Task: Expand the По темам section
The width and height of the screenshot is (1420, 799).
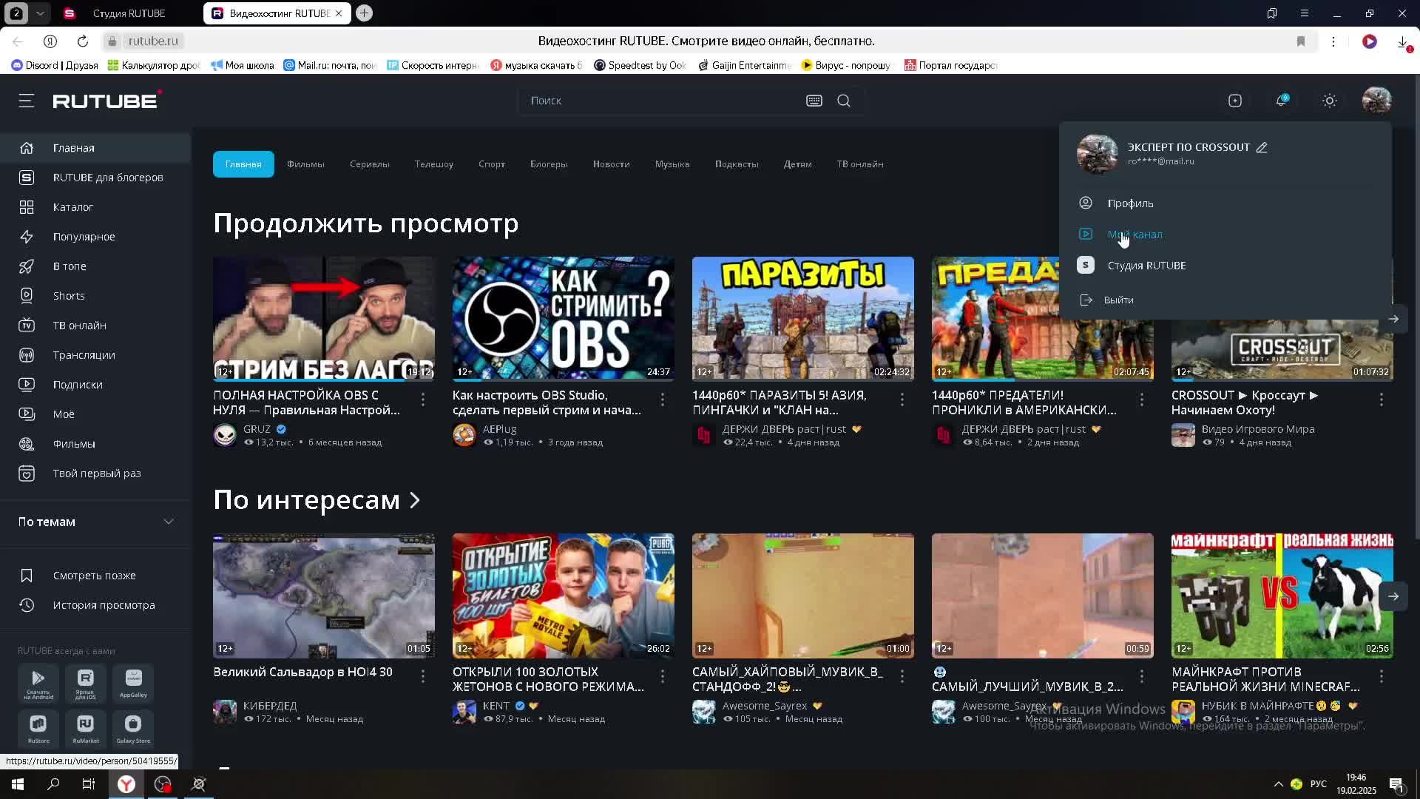Action: (95, 522)
